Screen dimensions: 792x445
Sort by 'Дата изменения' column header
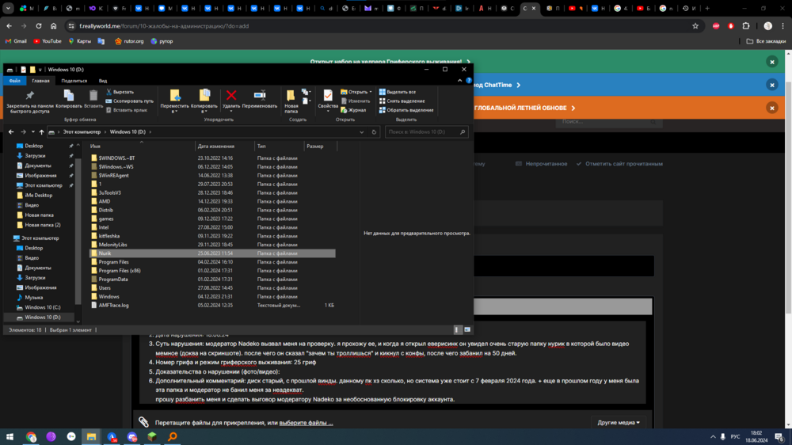pos(225,146)
